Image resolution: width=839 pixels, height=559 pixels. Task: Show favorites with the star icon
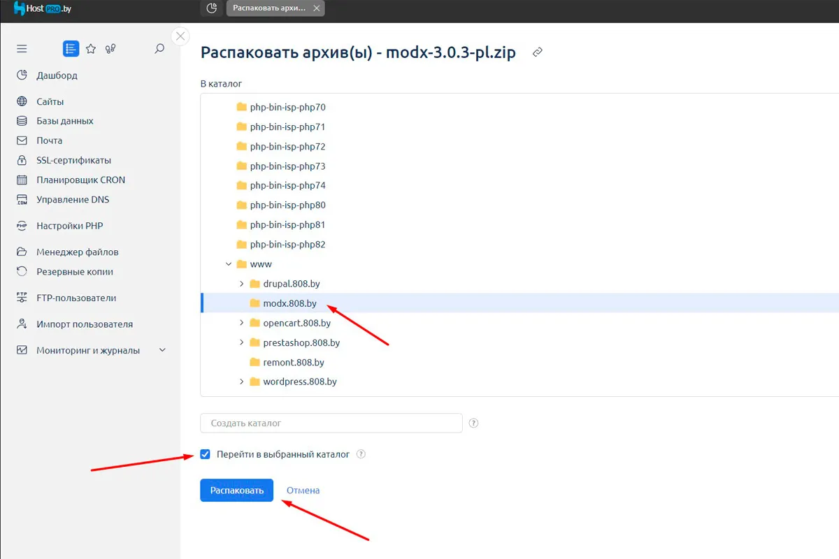[x=91, y=49]
